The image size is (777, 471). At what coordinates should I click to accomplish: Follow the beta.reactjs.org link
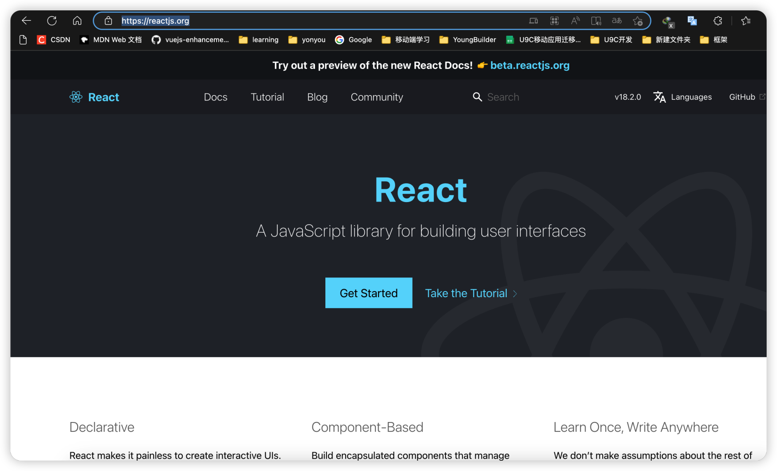(530, 65)
